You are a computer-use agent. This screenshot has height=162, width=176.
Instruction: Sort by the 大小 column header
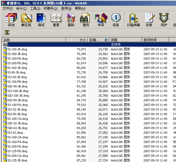[x=77, y=40]
